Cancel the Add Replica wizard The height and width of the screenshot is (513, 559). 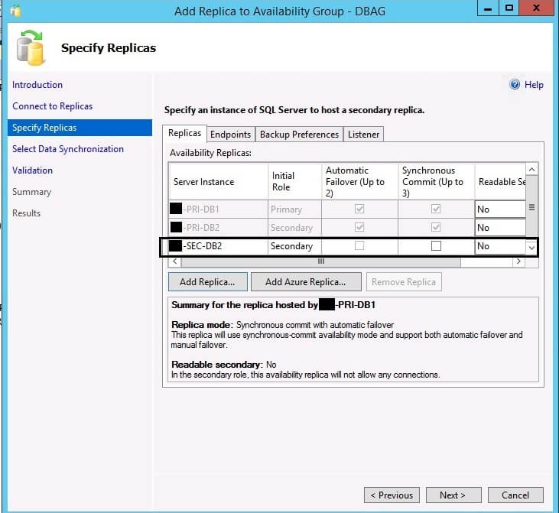(515, 495)
